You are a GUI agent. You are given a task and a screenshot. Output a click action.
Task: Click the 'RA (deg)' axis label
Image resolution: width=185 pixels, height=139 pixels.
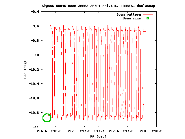tap(98, 136)
